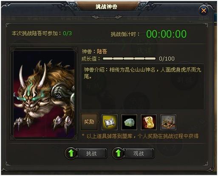This screenshot has width=218, height=176.
Task: Click the blue scroll reward icon
Action: pyautogui.click(x=110, y=122)
